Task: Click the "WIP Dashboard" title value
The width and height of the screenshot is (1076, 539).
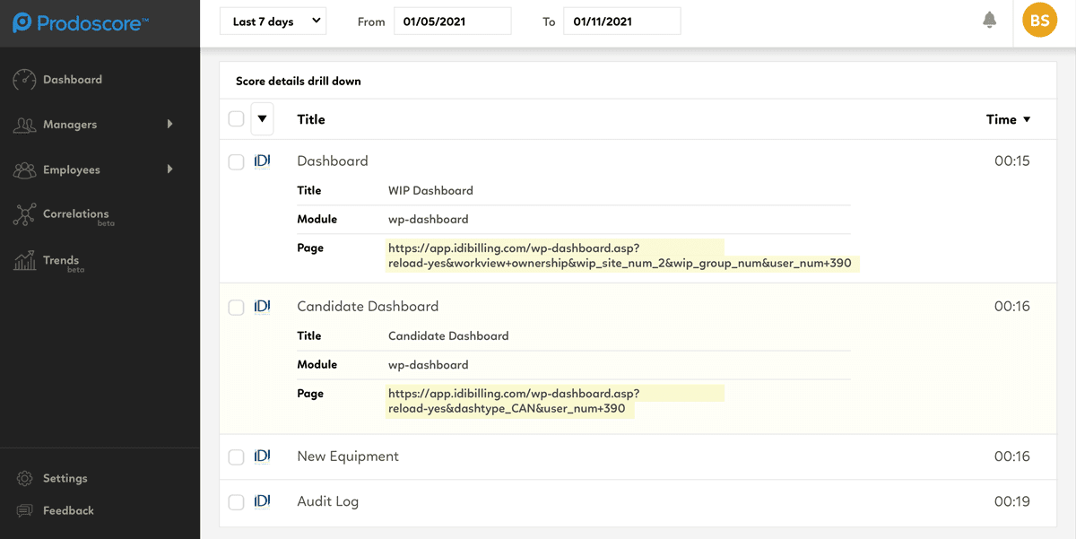Action: pyautogui.click(x=430, y=190)
